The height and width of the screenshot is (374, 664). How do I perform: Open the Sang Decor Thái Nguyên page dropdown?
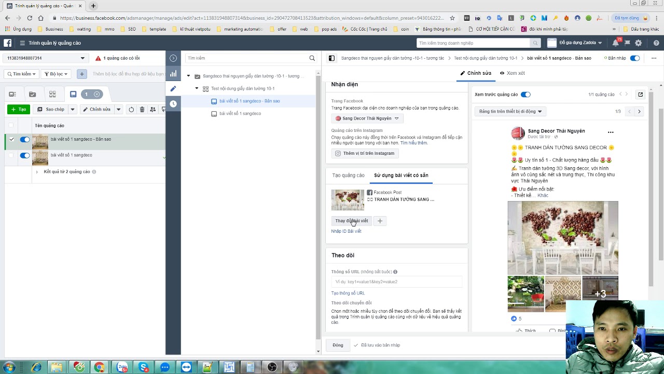[367, 118]
